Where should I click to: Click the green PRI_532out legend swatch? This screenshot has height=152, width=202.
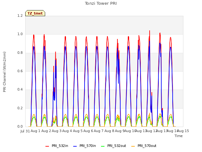click(103, 146)
